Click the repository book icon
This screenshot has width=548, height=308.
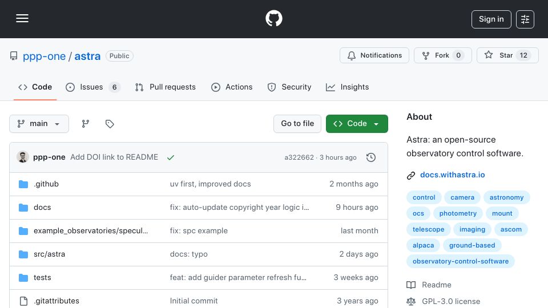[x=14, y=56]
